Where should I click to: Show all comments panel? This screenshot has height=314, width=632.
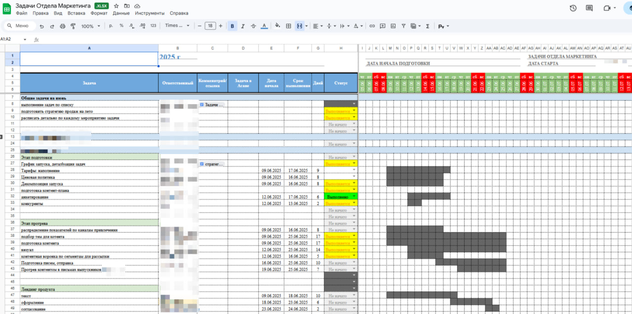tap(589, 8)
